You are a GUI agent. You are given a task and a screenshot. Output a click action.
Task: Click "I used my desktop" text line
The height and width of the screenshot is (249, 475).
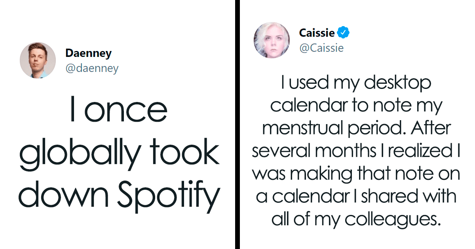click(356, 84)
